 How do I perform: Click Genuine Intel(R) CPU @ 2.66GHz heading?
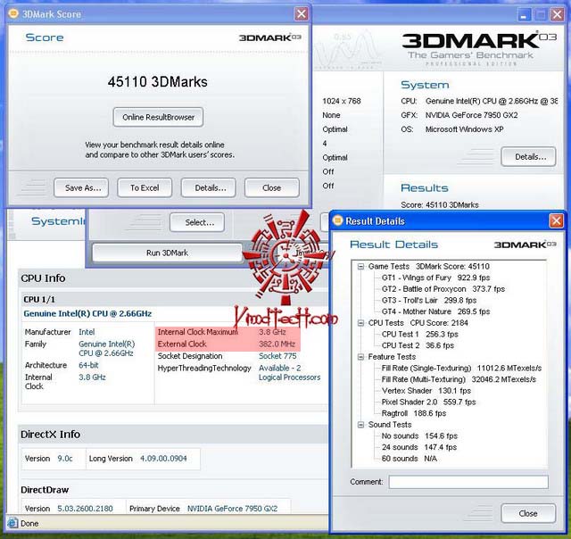tap(87, 314)
